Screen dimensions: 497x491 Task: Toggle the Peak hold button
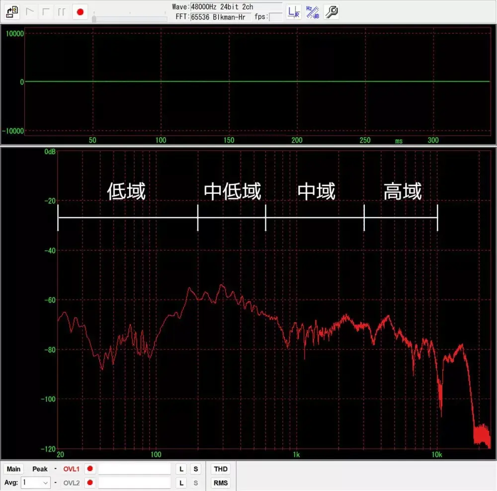tap(40, 469)
